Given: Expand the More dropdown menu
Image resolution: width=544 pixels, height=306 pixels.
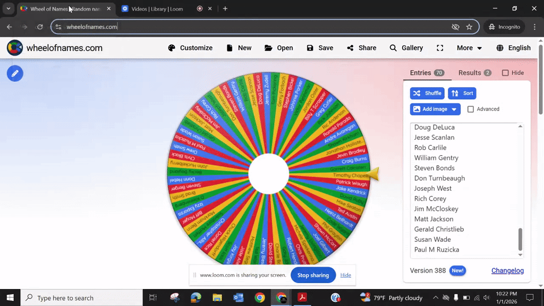Looking at the screenshot, I should click(x=469, y=48).
